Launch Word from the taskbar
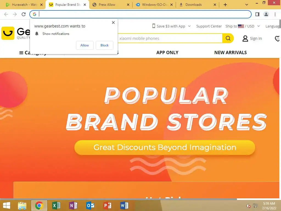The height and width of the screenshot is (211, 281). (124, 206)
